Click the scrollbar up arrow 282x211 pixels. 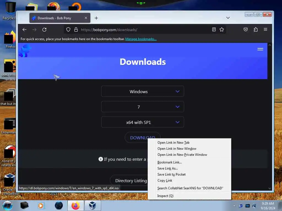click(270, 45)
